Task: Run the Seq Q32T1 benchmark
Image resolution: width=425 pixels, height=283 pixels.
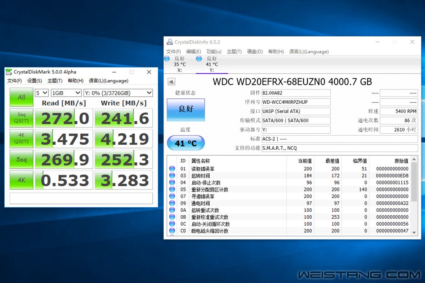Action: point(21,118)
